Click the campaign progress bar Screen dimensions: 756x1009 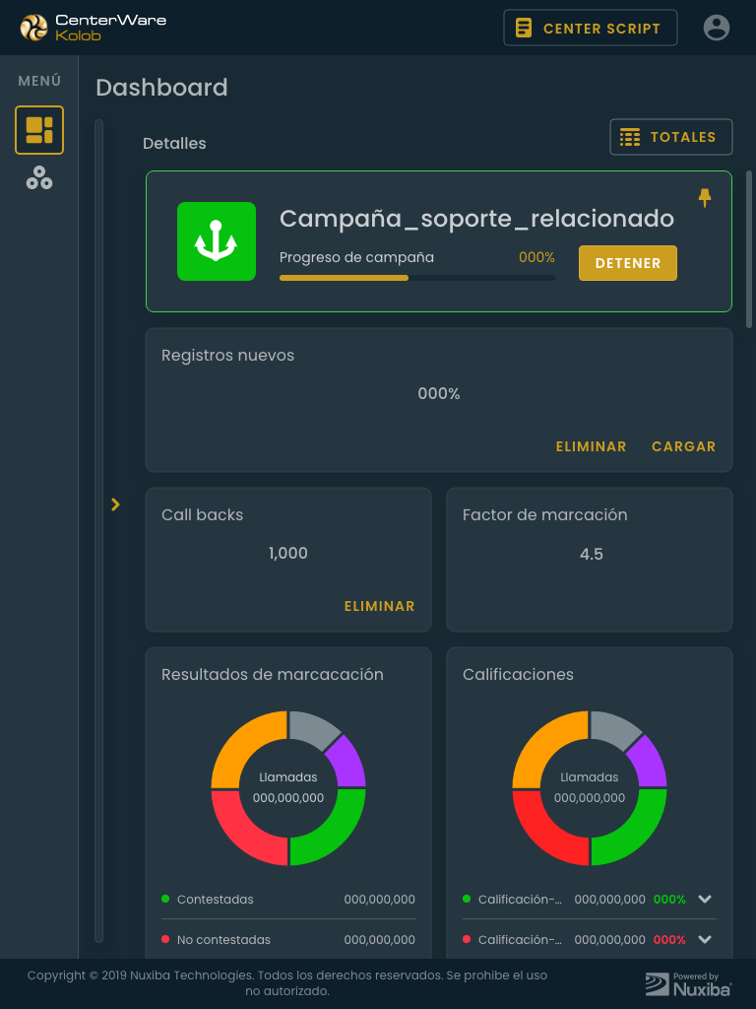tap(417, 278)
